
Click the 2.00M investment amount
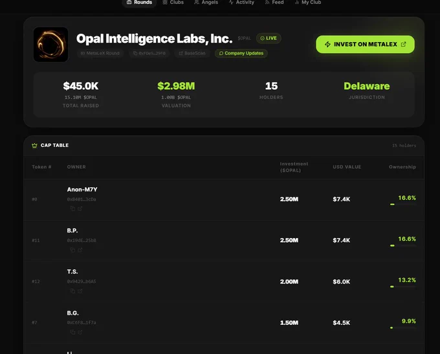pyautogui.click(x=289, y=282)
